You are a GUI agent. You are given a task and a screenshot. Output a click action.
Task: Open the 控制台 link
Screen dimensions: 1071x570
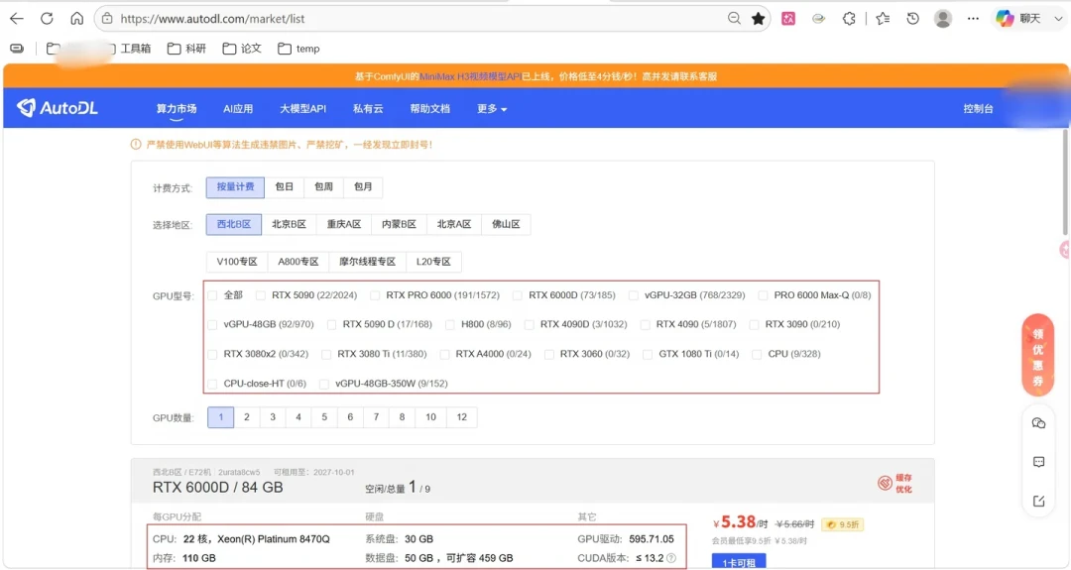978,108
